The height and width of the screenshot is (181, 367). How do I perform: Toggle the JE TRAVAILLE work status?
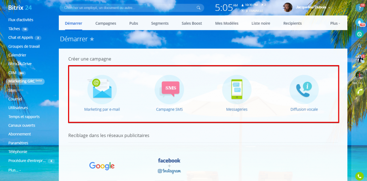252,11
